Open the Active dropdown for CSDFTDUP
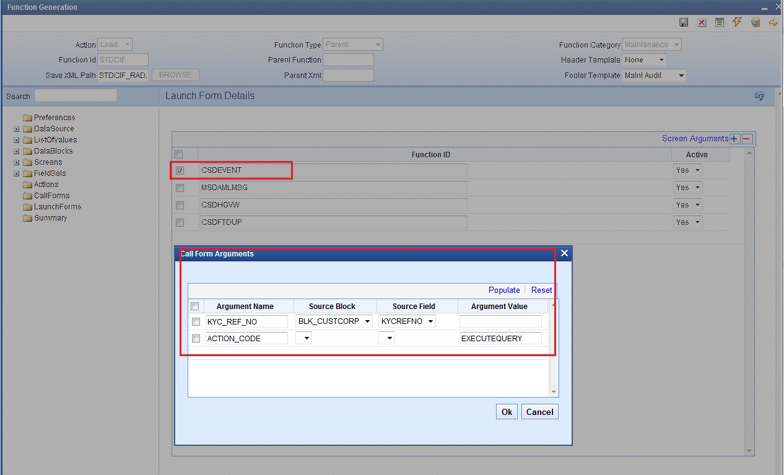The image size is (784, 475). tap(688, 222)
